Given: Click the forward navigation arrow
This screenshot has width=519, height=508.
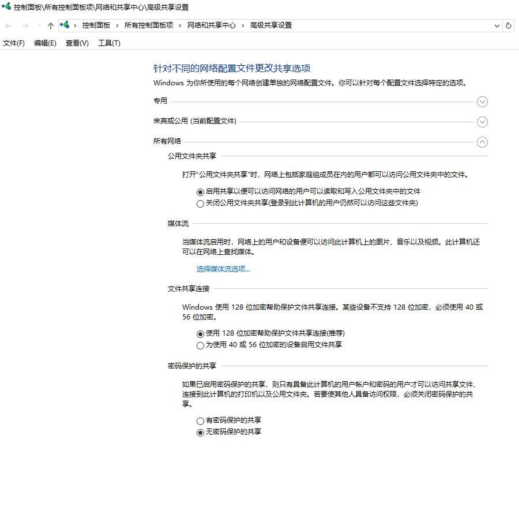Looking at the screenshot, I should [24, 25].
